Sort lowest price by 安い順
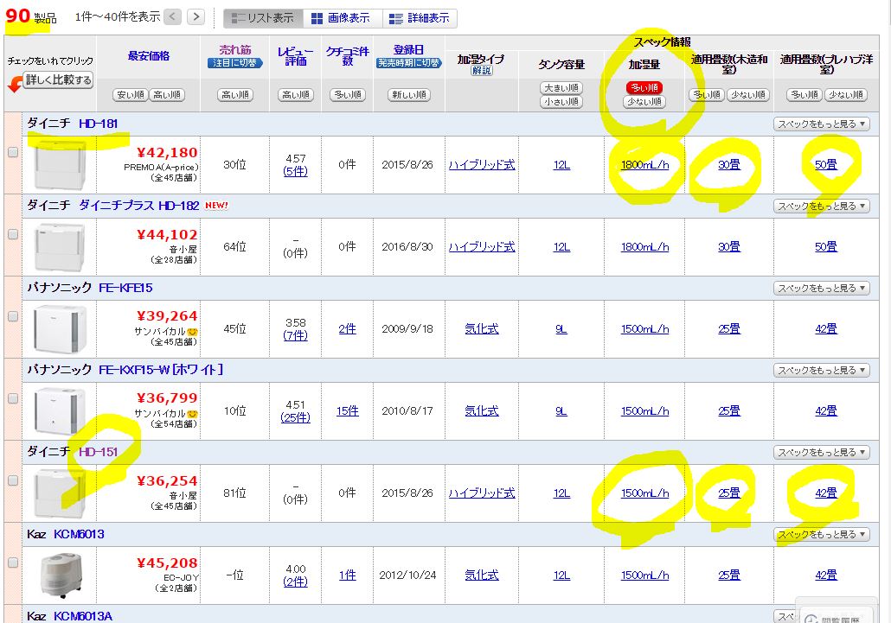Screen dimensions: 891x623 coord(130,95)
